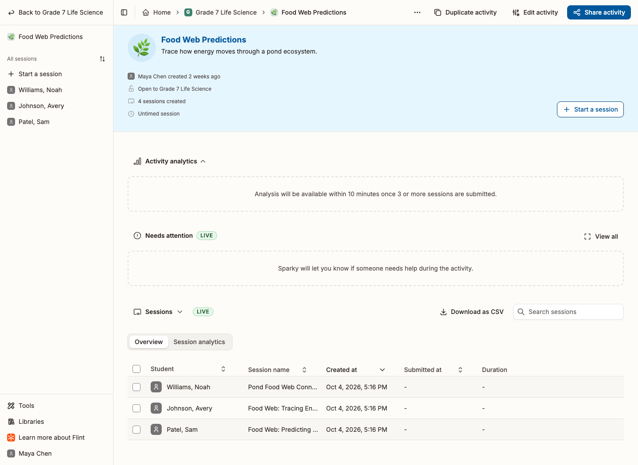Click the Tools icon in sidebar
This screenshot has width=638, height=465.
(x=11, y=406)
